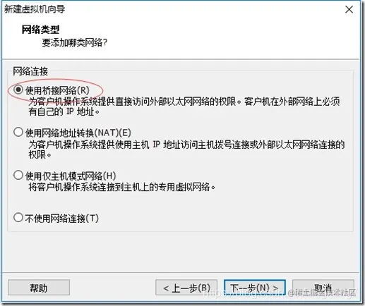This screenshot has width=365, height=306.
Task: Select the 使用桥接网络(R) radio button
Action: (x=18, y=90)
